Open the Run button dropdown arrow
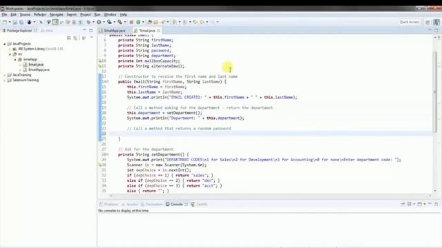This screenshot has width=442, height=248. tap(104, 22)
